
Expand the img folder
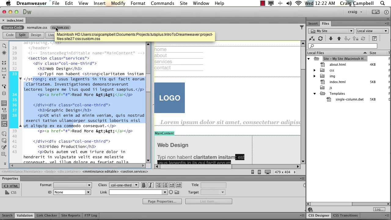click(314, 76)
